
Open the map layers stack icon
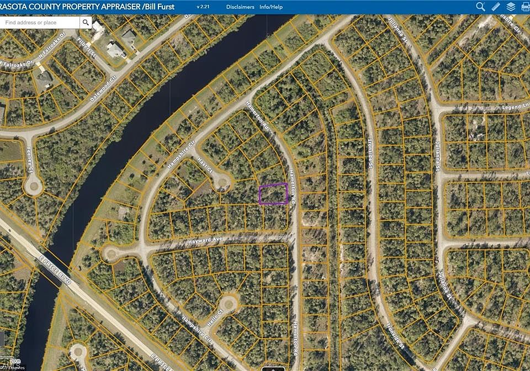tap(511, 7)
